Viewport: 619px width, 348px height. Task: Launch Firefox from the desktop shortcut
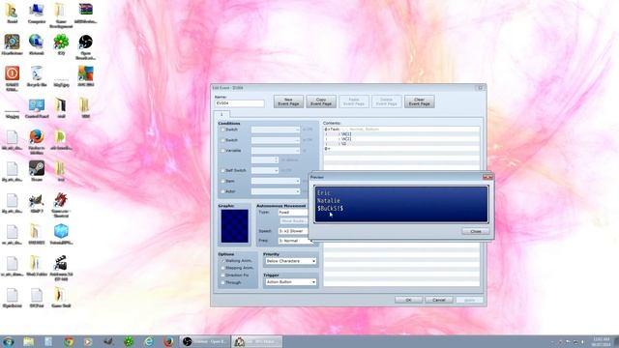tap(37, 141)
